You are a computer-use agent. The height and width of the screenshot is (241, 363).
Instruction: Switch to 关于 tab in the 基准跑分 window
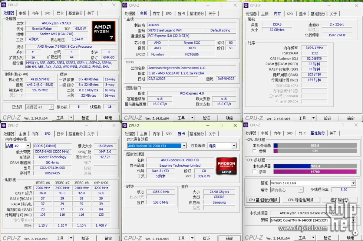tap(333, 133)
